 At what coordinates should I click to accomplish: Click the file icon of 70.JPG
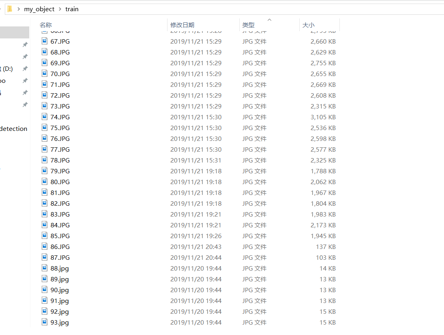[x=44, y=74]
